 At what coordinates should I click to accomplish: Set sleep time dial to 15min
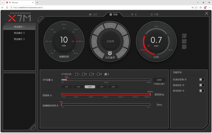point(76,53)
